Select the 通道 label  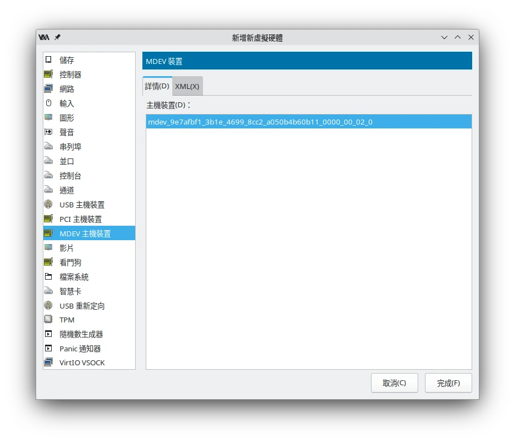[x=67, y=190]
